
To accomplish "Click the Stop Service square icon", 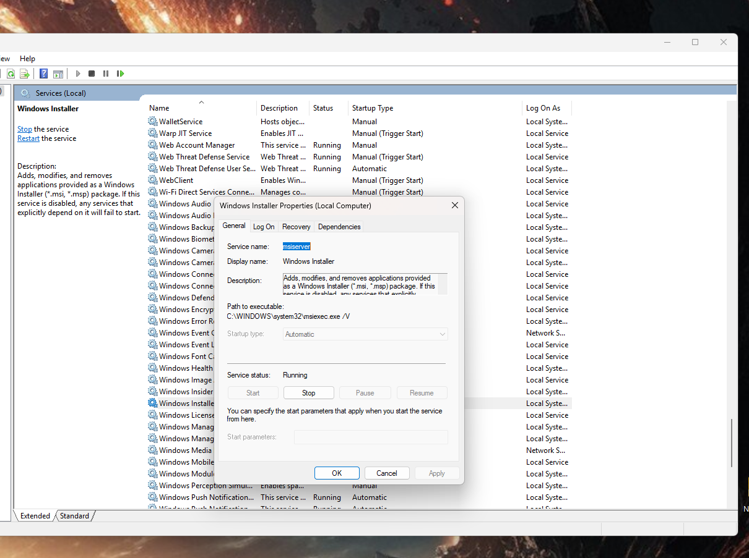I will click(x=92, y=73).
